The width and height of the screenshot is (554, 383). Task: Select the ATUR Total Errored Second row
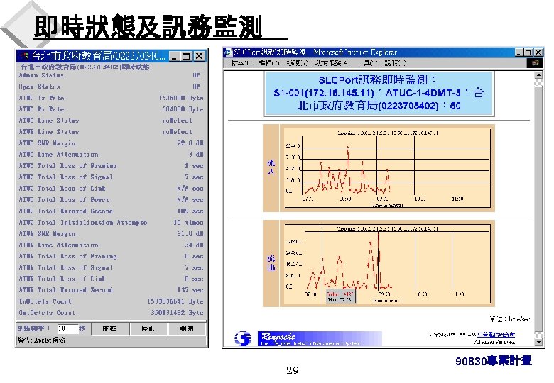(111, 290)
